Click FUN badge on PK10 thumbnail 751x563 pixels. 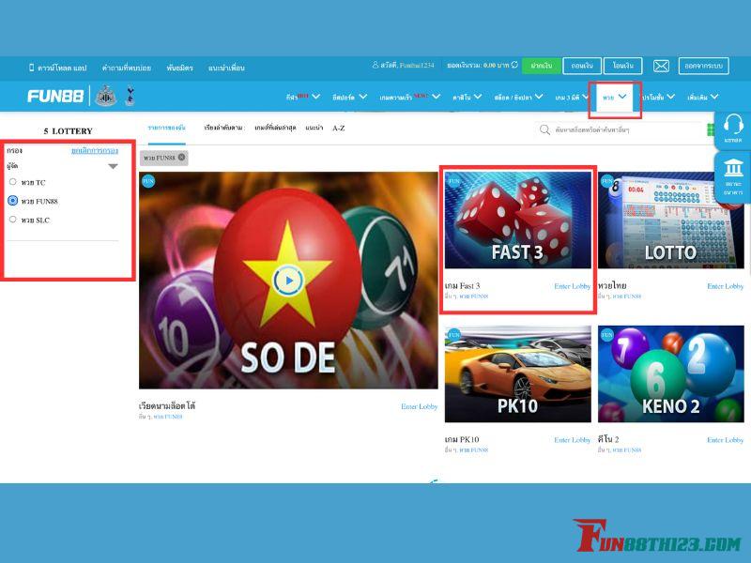point(453,334)
